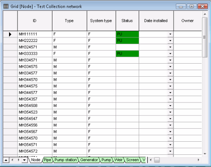
Task: Click vertical scrollbar down arrow
Action: 205,154
